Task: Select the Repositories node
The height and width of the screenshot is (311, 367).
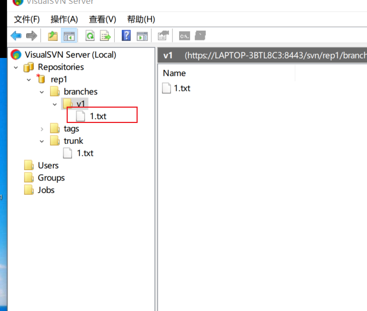Action: click(61, 67)
